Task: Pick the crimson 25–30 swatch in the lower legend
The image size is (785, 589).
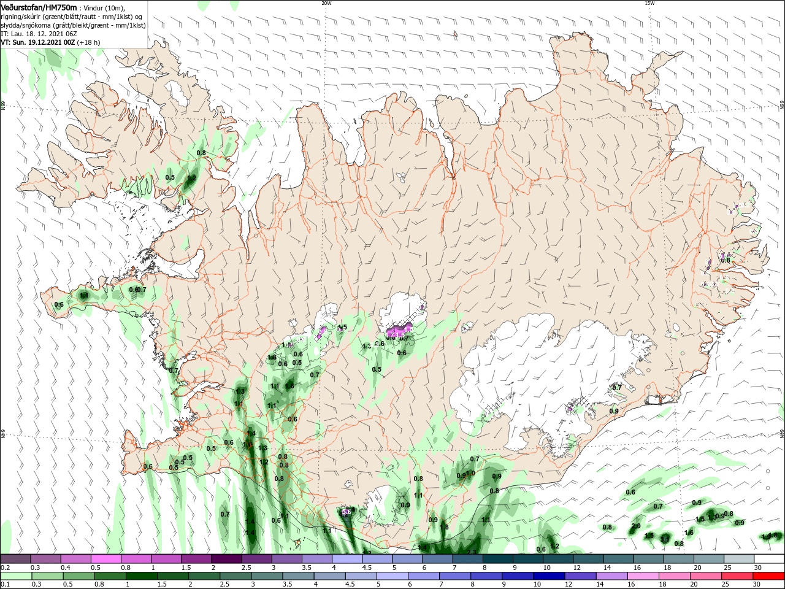Action: 738,576
